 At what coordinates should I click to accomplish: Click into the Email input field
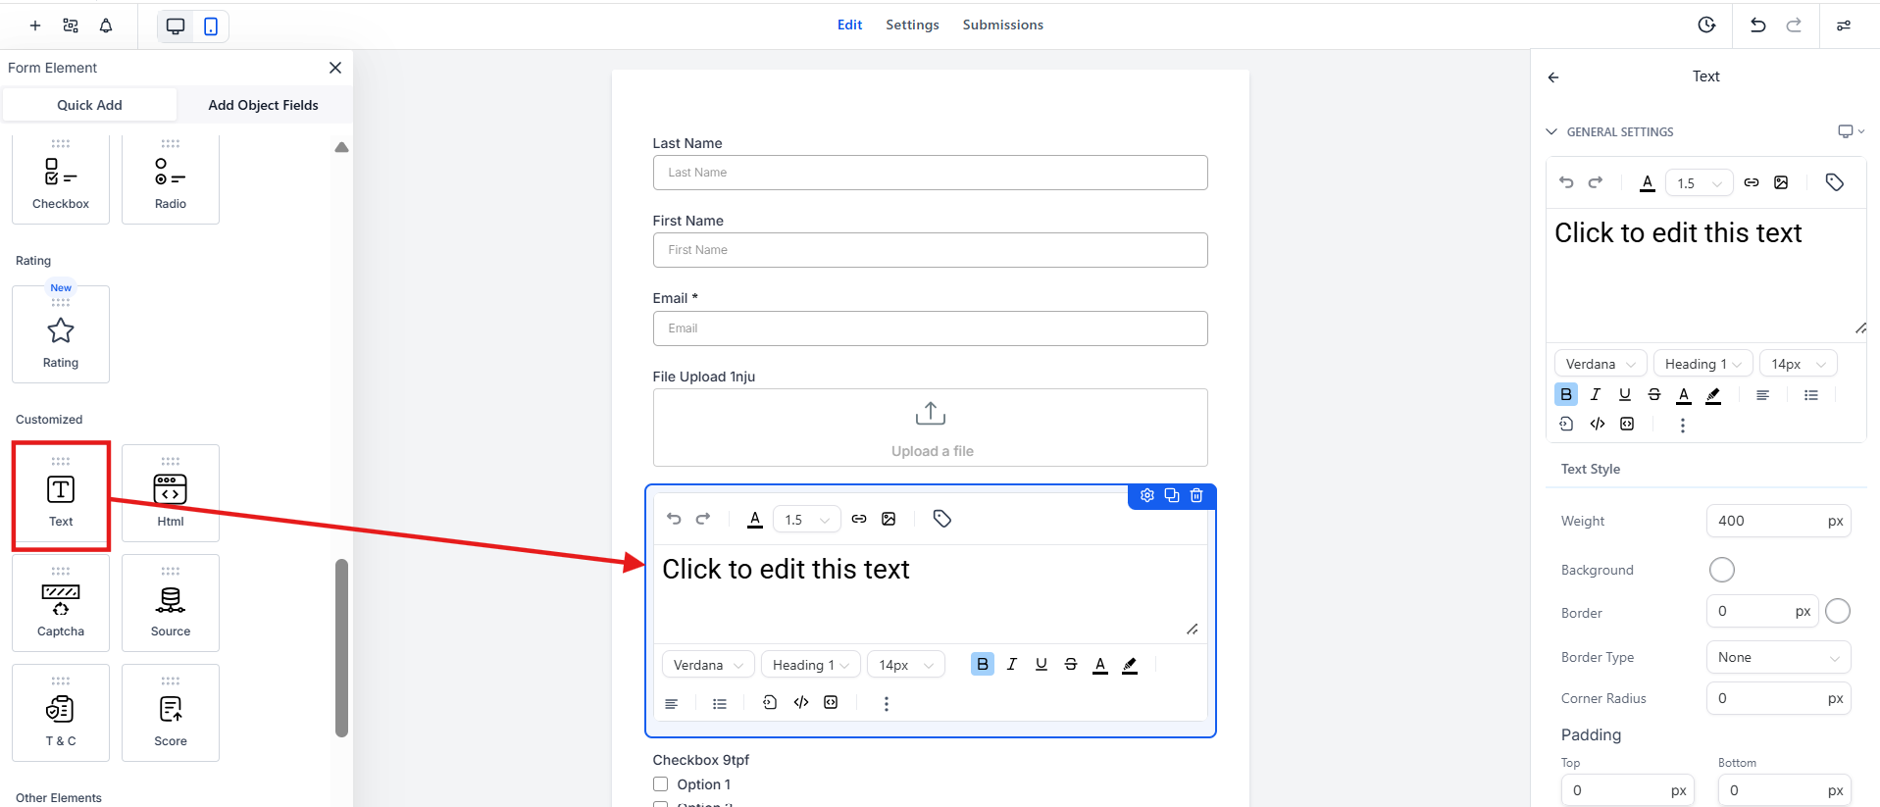coord(930,328)
